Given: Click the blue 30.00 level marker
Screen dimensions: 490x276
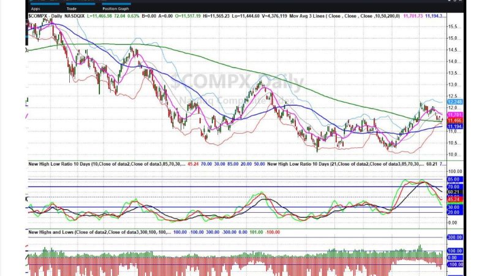Looking at the screenshot, I should (x=454, y=208).
